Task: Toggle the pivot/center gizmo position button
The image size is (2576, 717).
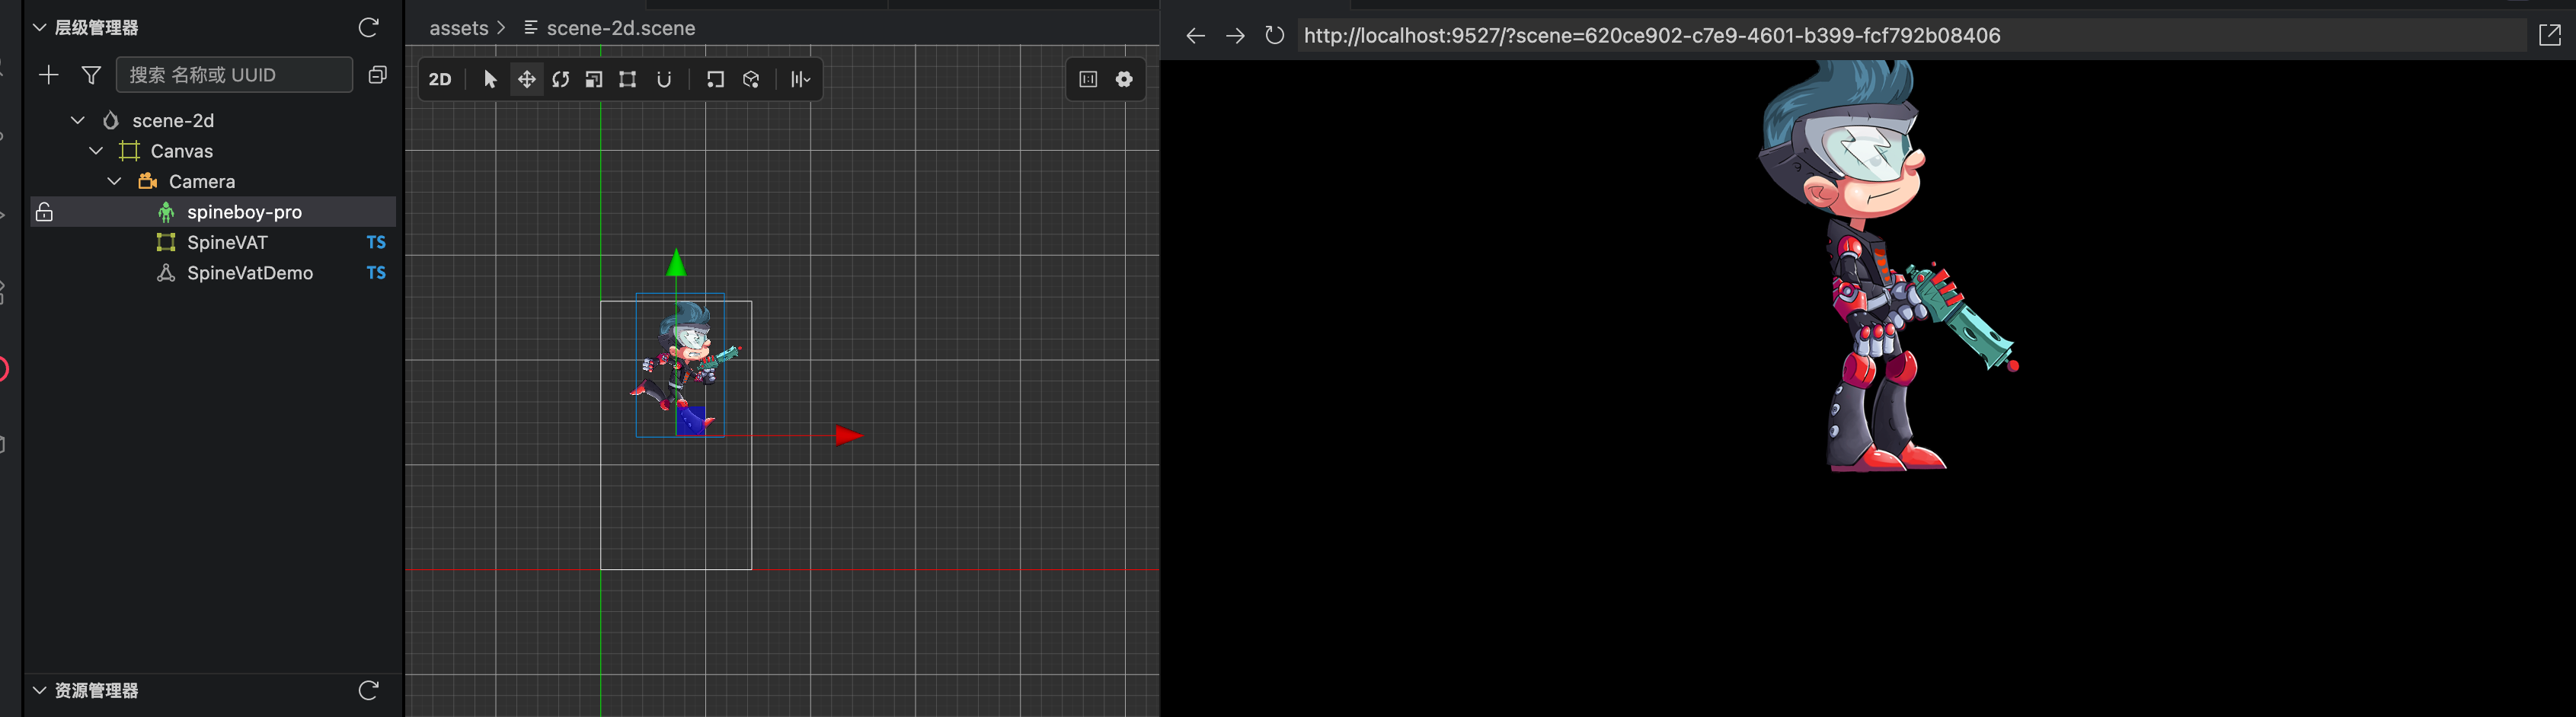Action: [x=715, y=79]
